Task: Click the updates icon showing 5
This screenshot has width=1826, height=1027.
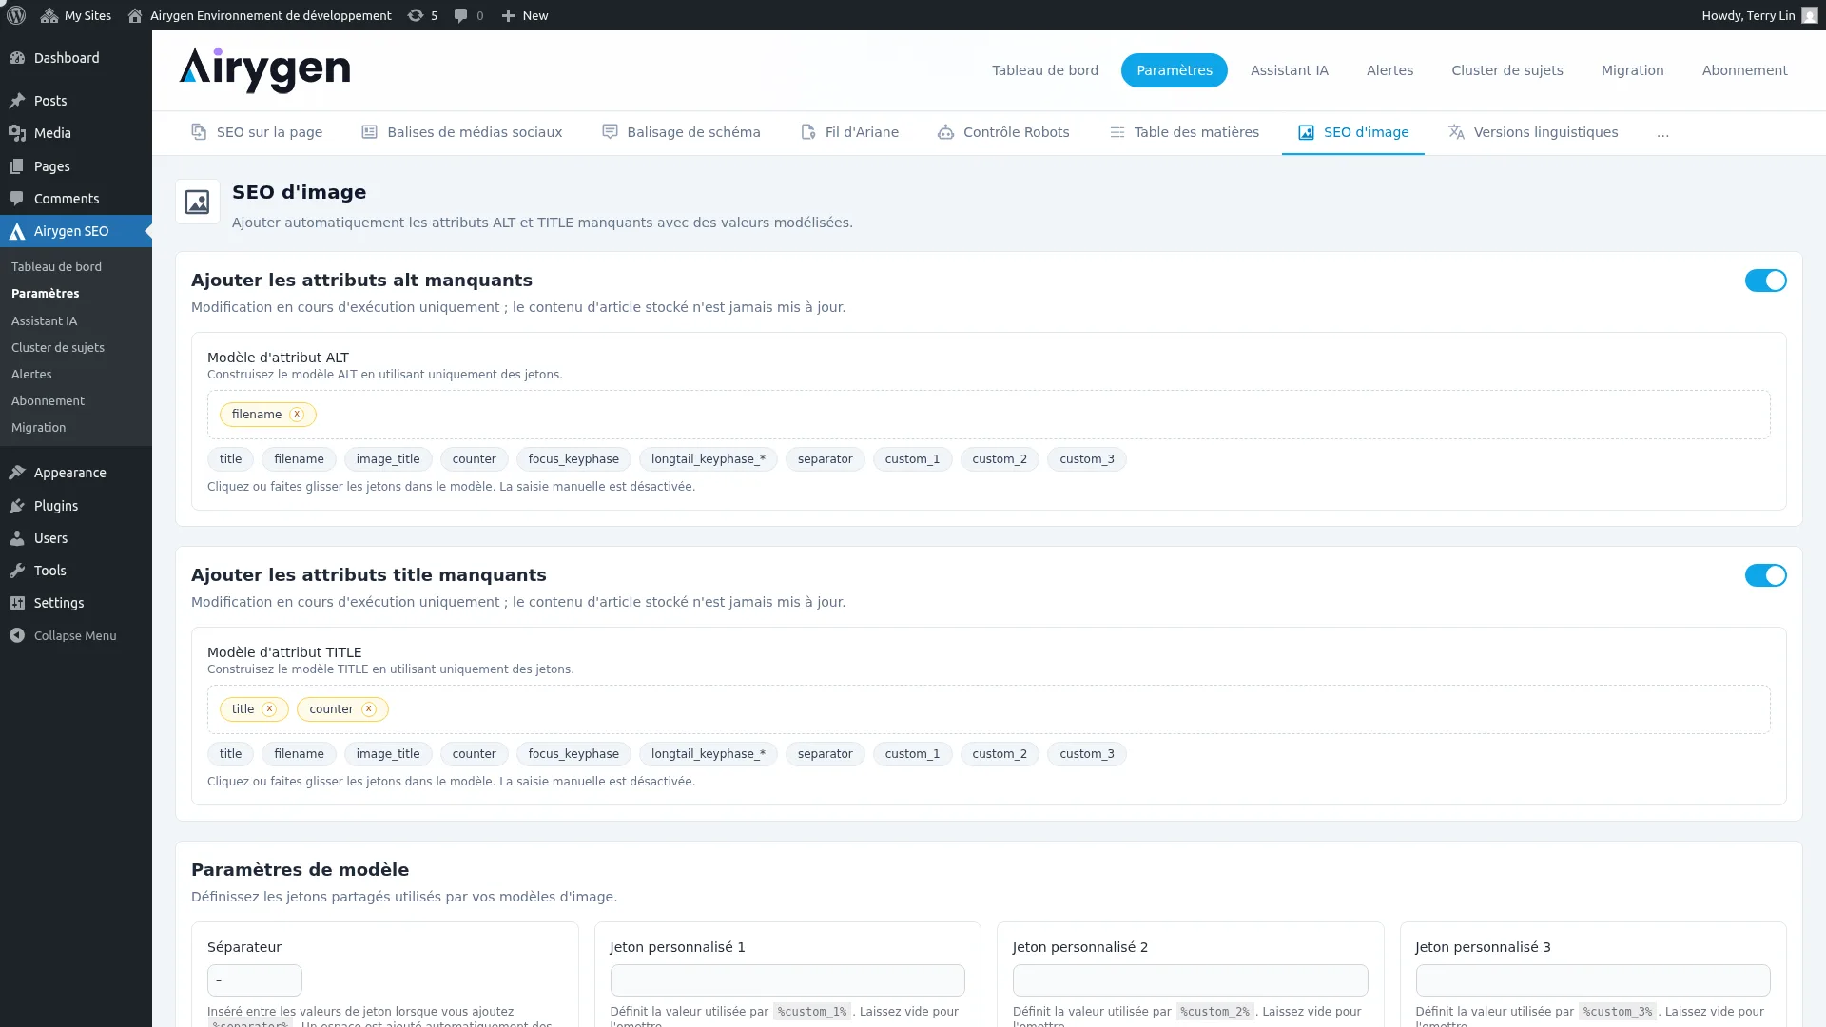Action: click(x=416, y=15)
